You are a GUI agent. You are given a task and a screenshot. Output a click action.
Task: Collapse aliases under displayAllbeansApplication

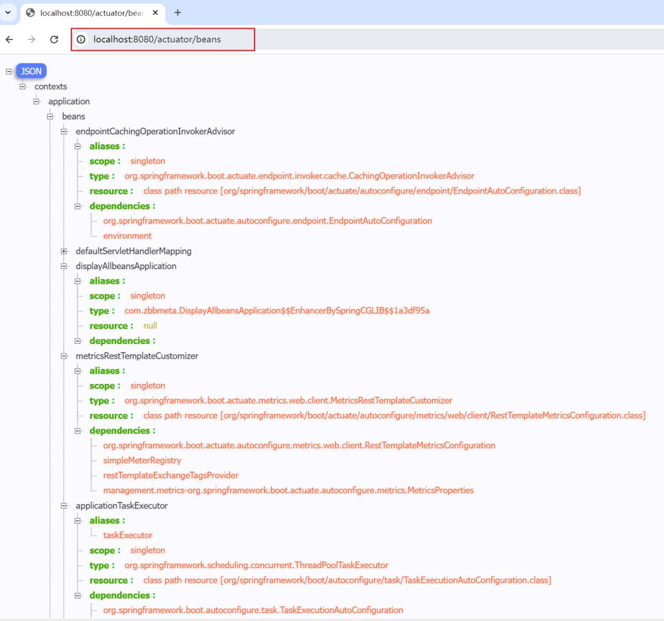tap(78, 281)
